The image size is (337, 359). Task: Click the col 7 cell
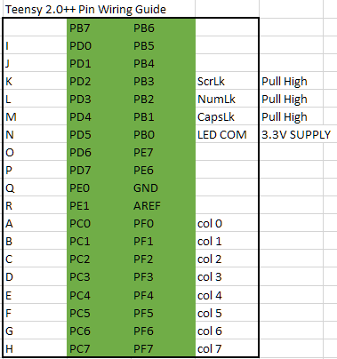coord(227,348)
